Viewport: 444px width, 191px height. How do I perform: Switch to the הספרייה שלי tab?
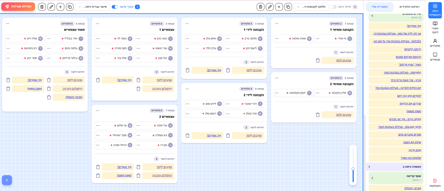(x=379, y=7)
